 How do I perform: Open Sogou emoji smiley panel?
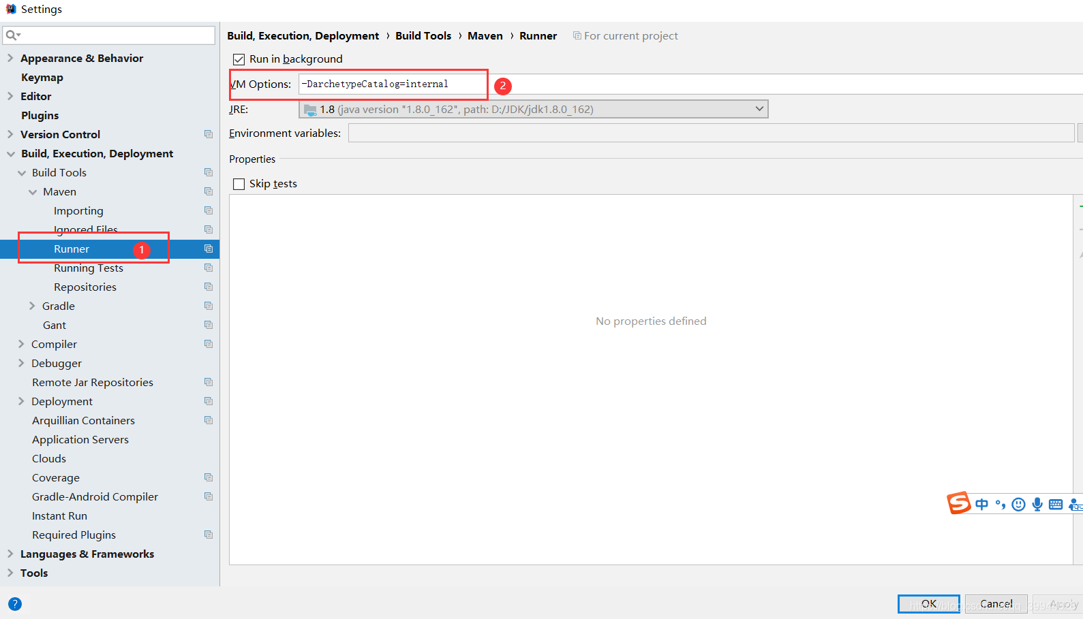tap(1018, 504)
